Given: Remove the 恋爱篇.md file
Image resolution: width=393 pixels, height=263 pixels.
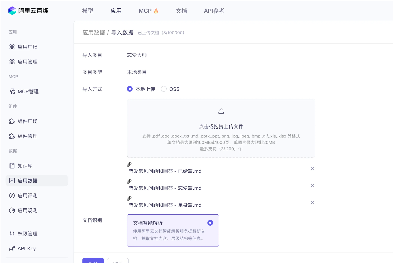Looking at the screenshot, I should click(x=312, y=186).
